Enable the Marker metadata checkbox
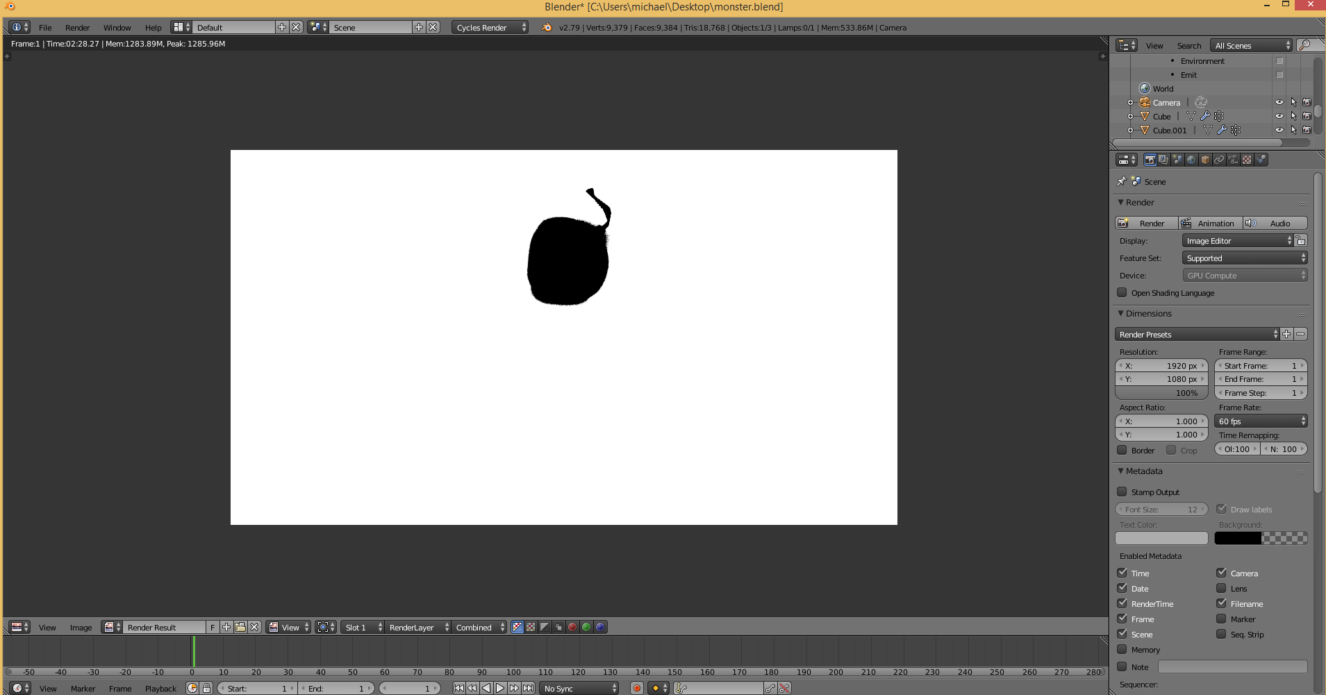The image size is (1326, 695). click(1221, 619)
